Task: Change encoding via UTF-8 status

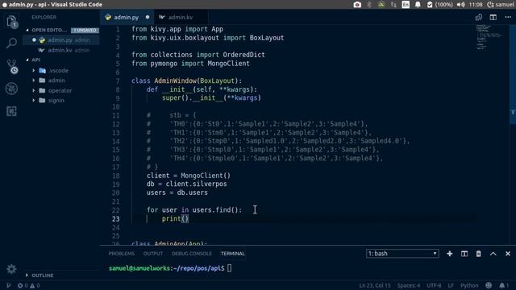Action: pos(434,285)
